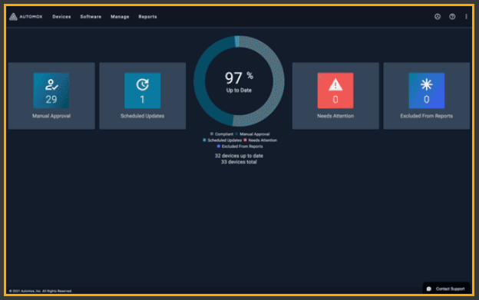The image size is (479, 300).
Task: Open the Devices menu
Action: 61,17
